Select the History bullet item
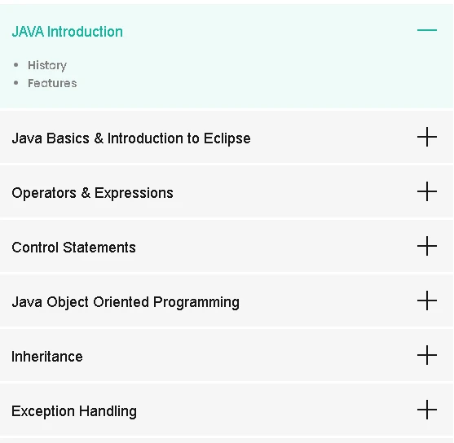Viewport: 454px width, 443px height. point(47,66)
